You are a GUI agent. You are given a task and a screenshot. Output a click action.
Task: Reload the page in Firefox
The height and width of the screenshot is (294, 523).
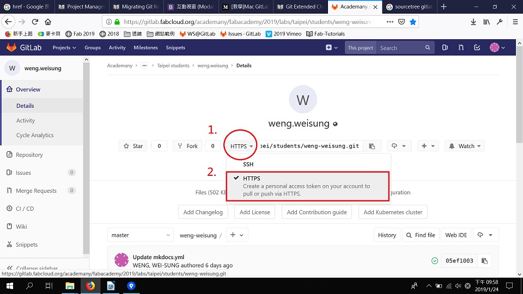35,22
